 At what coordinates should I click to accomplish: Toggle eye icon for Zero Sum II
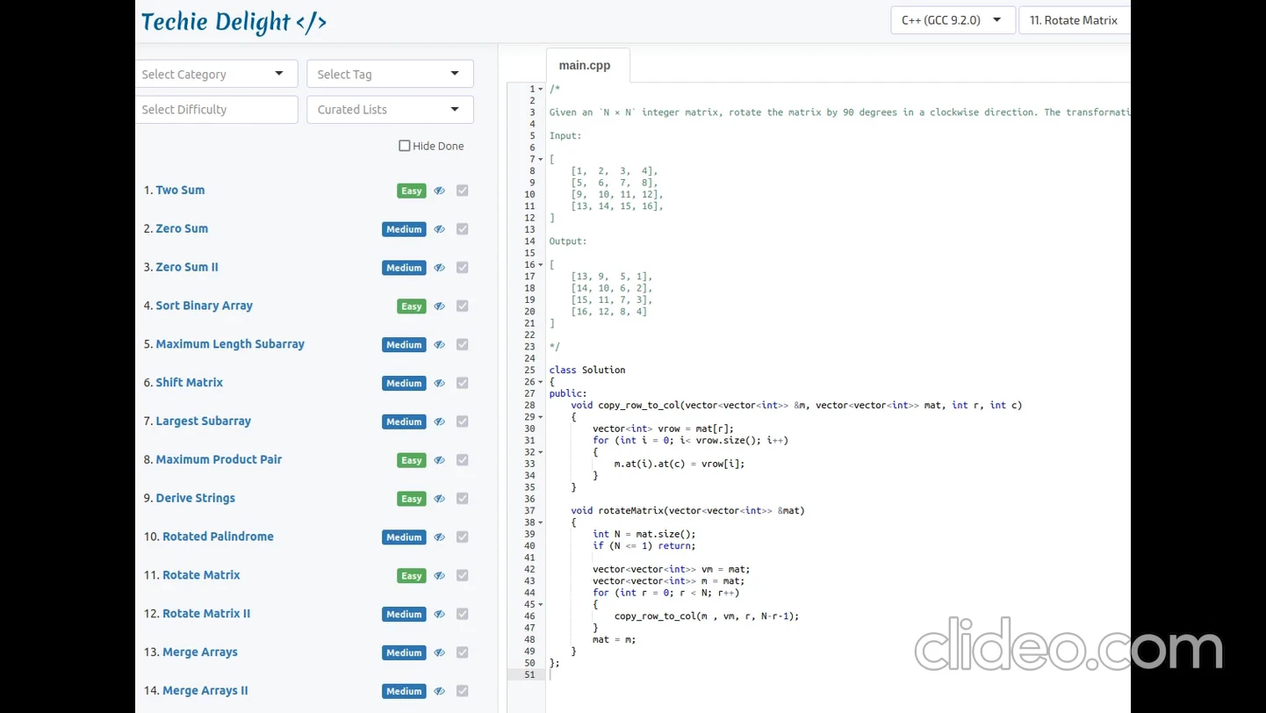[439, 268]
